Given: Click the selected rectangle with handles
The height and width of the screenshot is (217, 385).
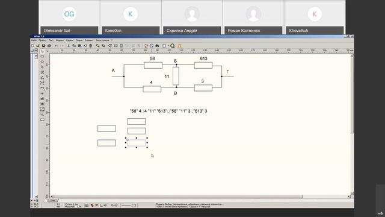Looking at the screenshot, I should tap(137, 143).
